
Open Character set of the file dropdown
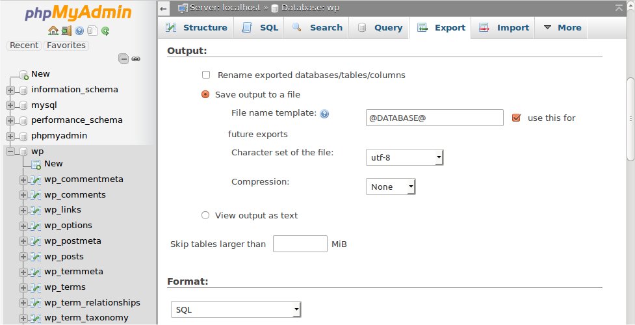404,157
